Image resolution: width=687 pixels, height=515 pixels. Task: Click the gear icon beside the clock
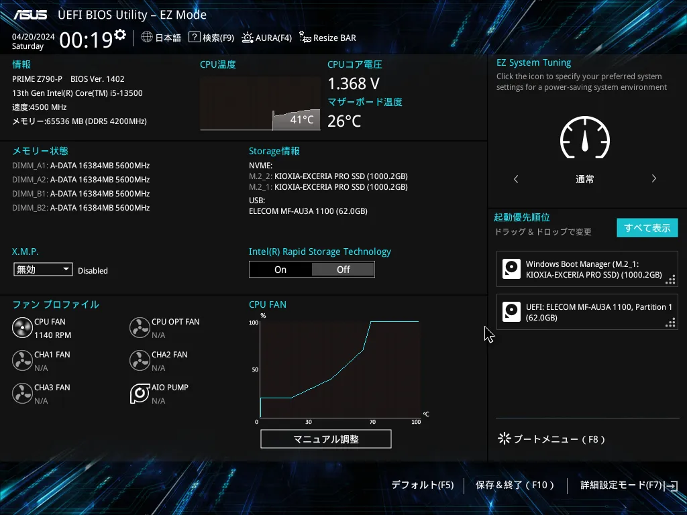point(120,35)
